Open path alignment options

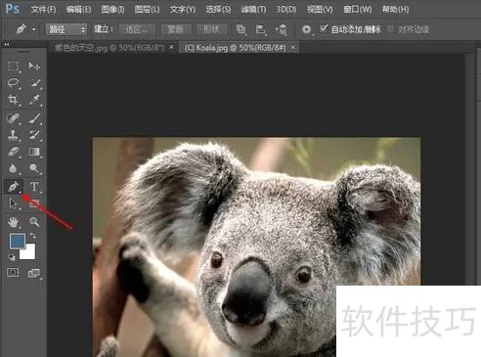261,29
